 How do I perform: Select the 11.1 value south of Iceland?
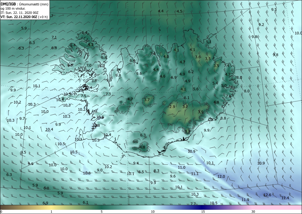pyautogui.click(x=195, y=174)
